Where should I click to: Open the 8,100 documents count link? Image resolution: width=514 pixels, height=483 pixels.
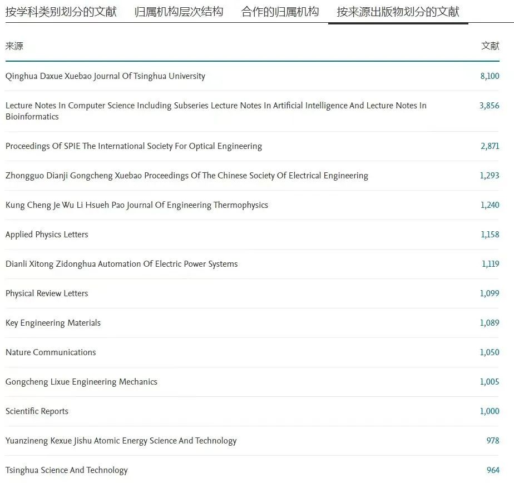[x=490, y=76]
